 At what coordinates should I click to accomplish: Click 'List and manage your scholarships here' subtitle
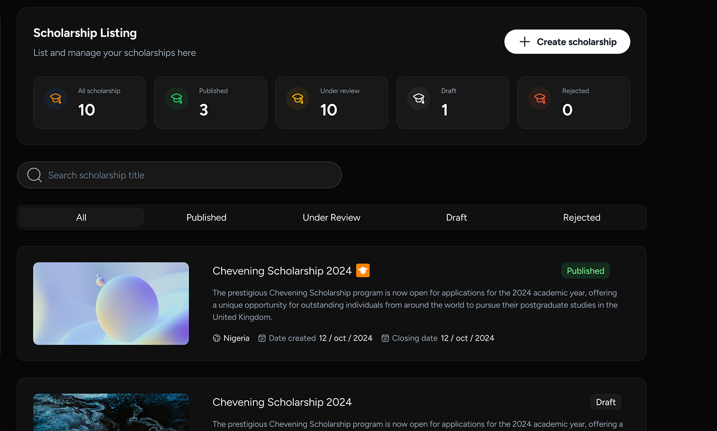114,53
